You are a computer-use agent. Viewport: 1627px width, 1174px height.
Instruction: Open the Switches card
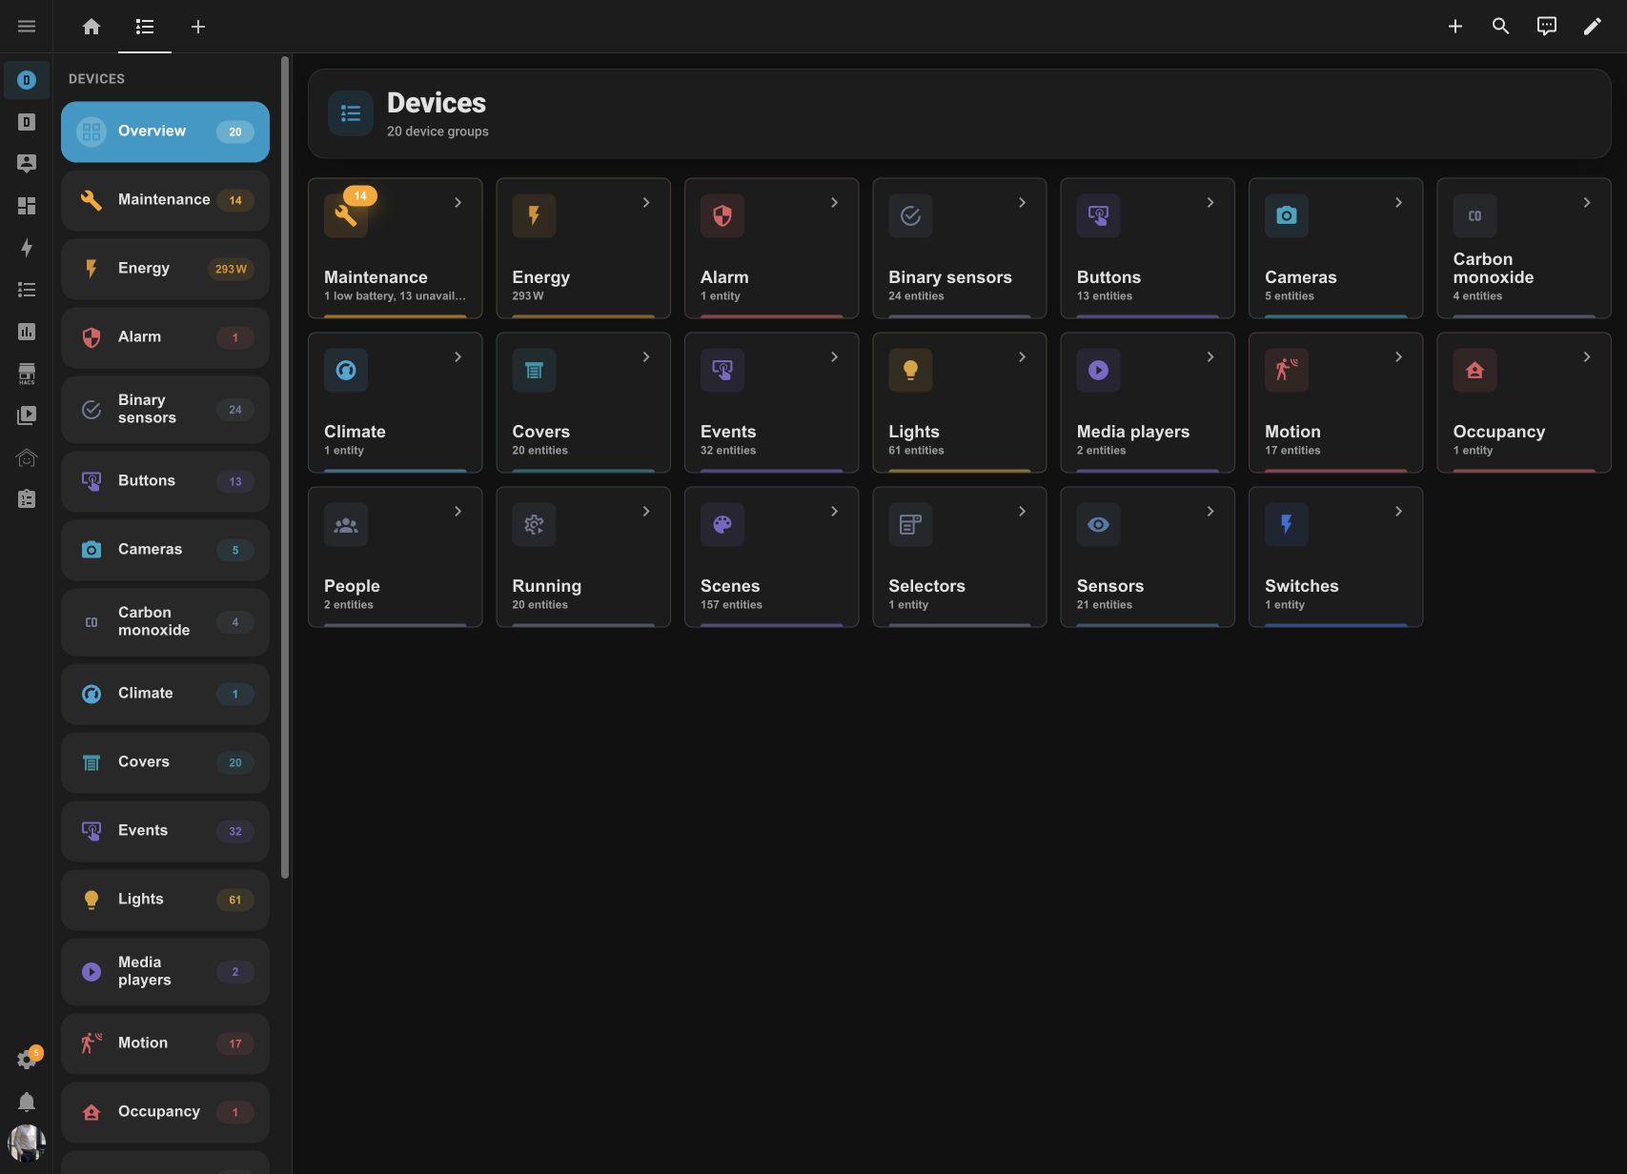pos(1335,557)
